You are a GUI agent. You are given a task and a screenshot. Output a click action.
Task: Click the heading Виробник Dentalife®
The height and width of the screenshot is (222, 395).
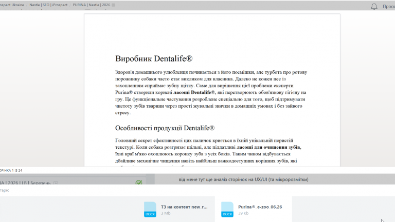(x=154, y=58)
